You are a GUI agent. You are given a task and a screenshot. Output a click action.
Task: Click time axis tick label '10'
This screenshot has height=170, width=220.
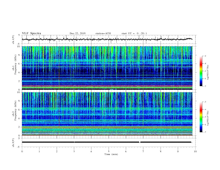click(x=195, y=151)
